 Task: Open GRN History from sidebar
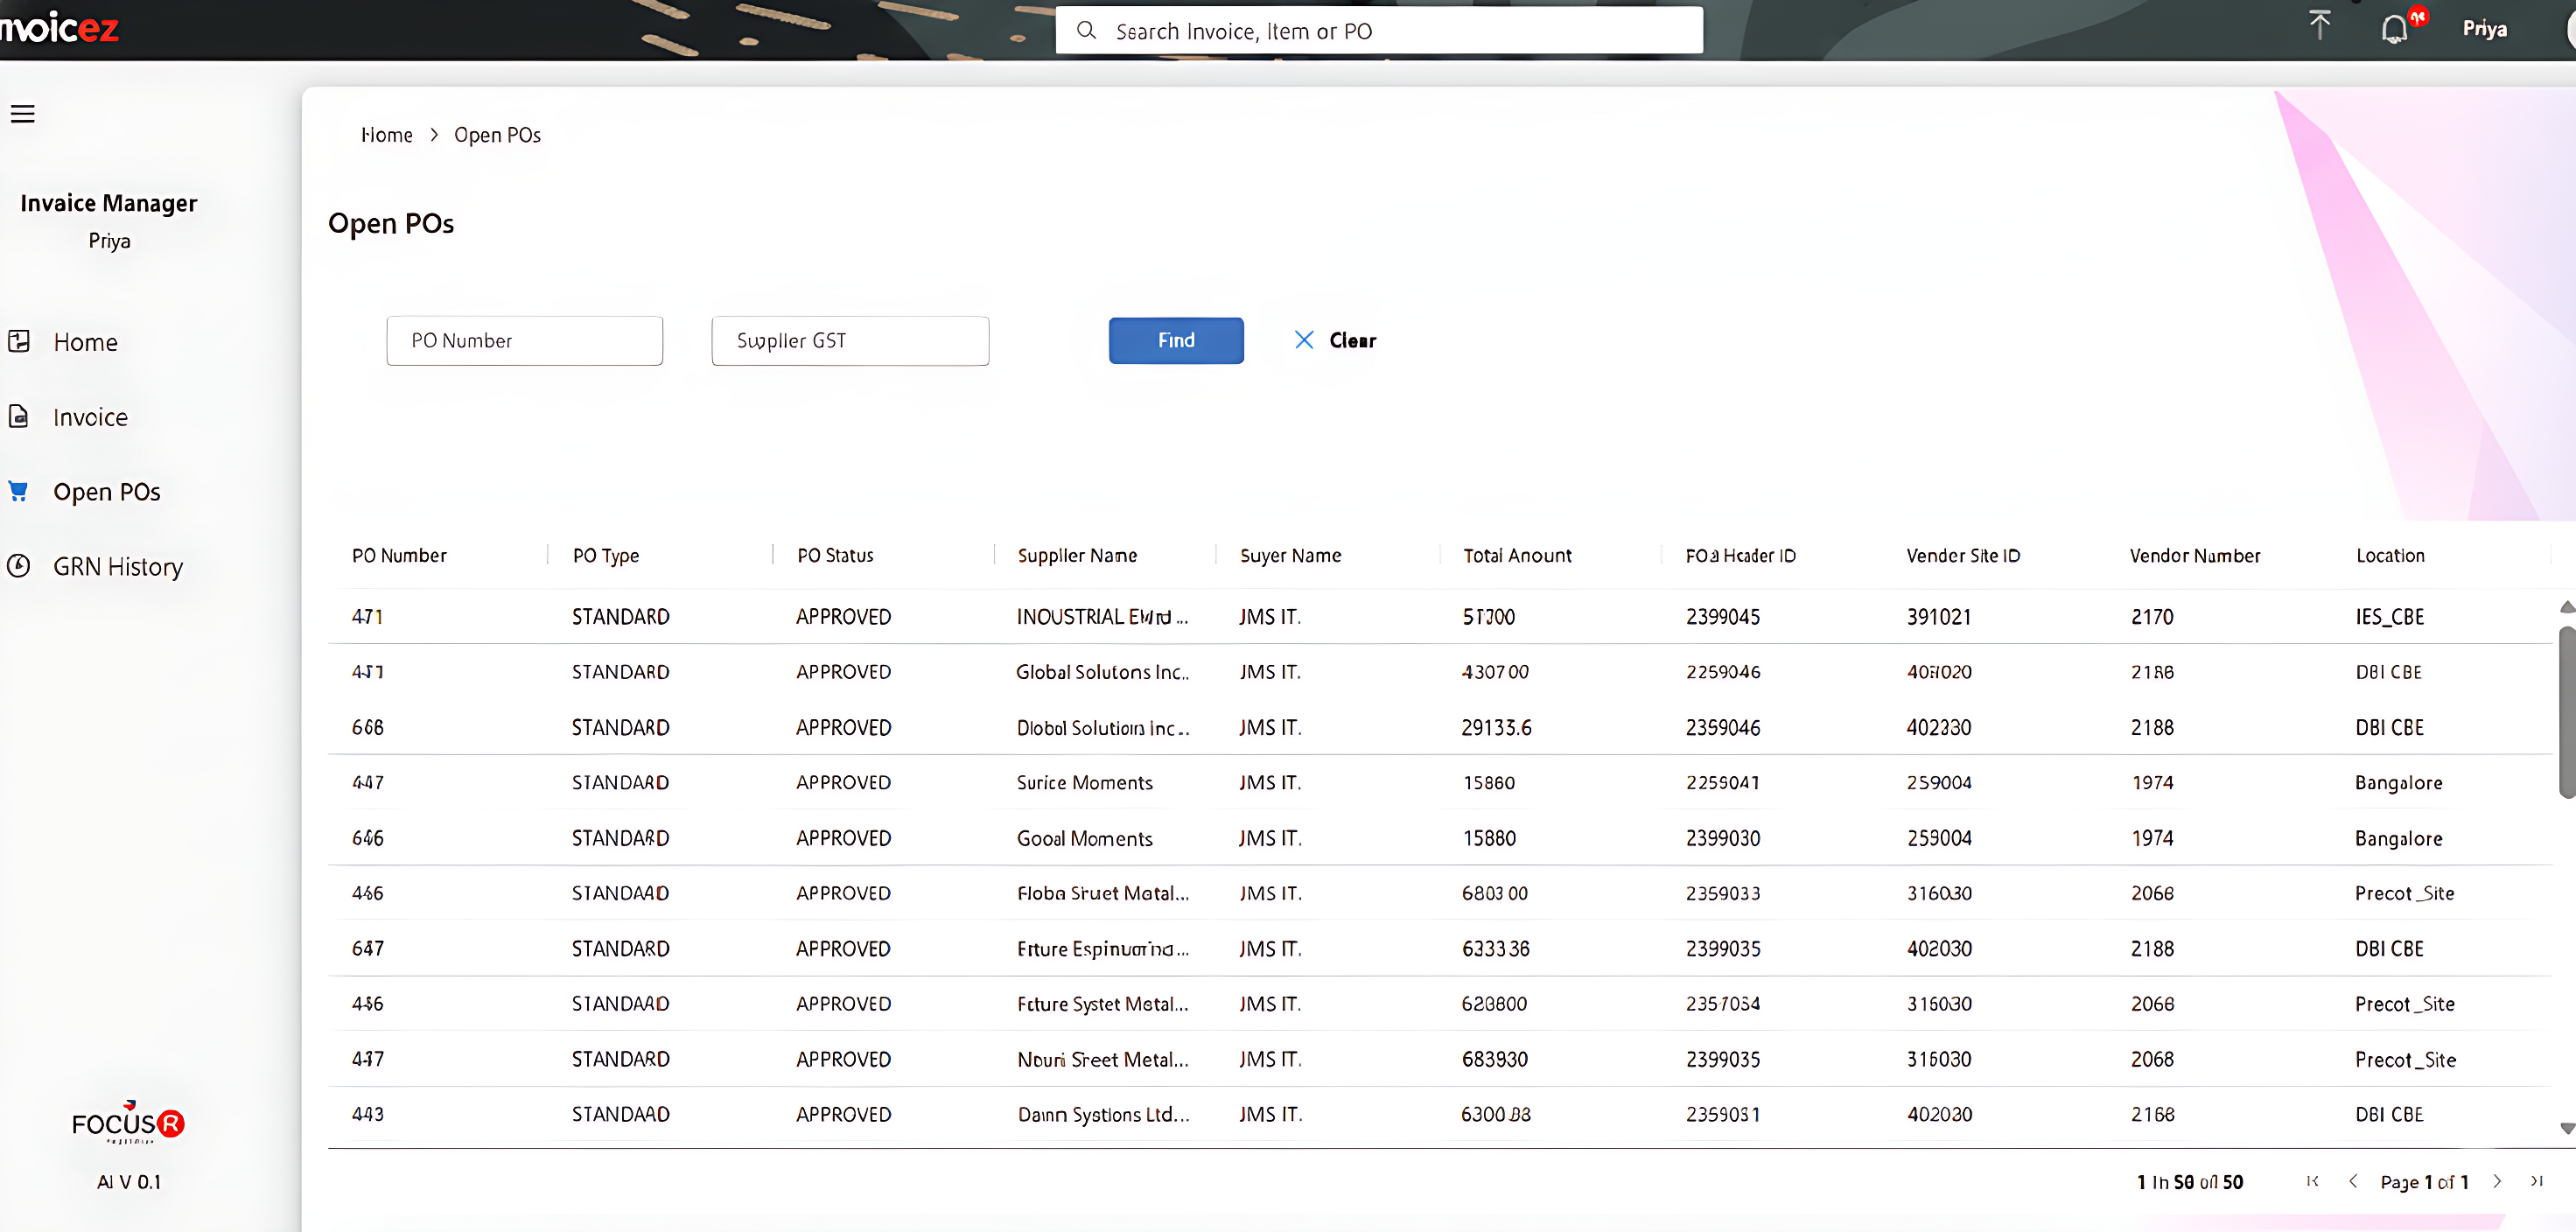pos(118,567)
